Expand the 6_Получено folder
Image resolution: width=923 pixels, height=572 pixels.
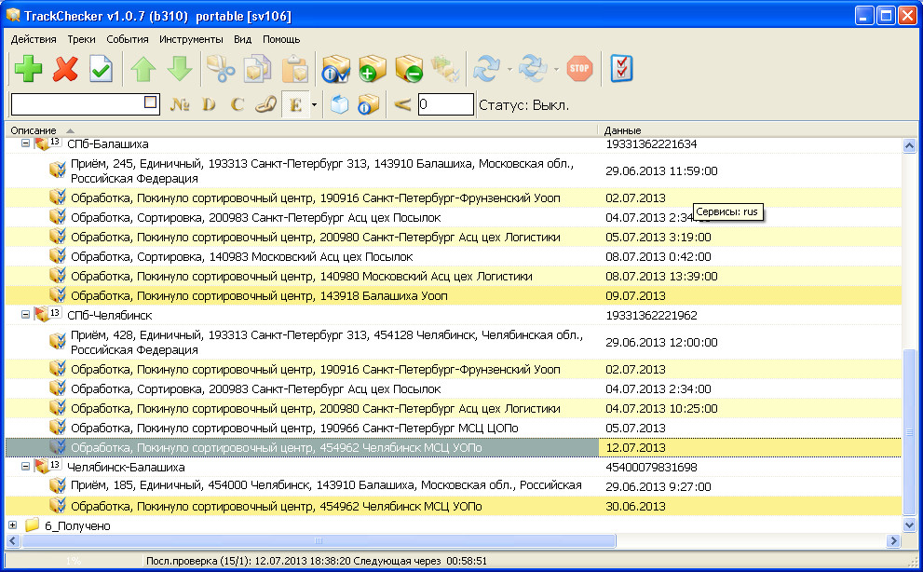[12, 525]
